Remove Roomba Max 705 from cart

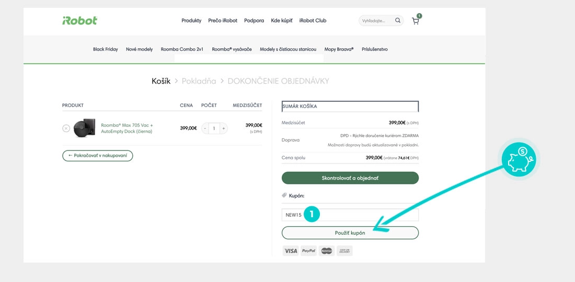coord(66,128)
